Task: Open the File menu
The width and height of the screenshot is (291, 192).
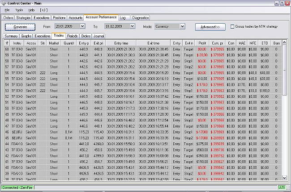Action: [x=7, y=10]
